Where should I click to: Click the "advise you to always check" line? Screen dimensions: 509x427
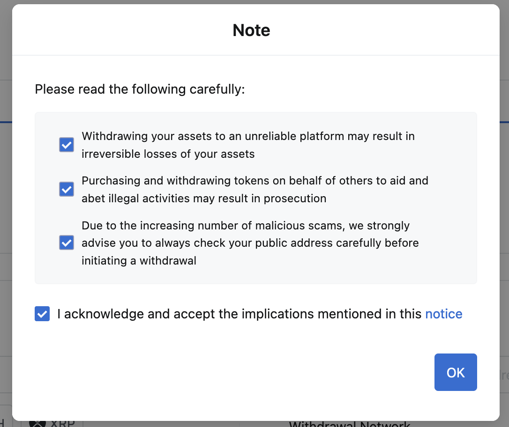coord(250,243)
